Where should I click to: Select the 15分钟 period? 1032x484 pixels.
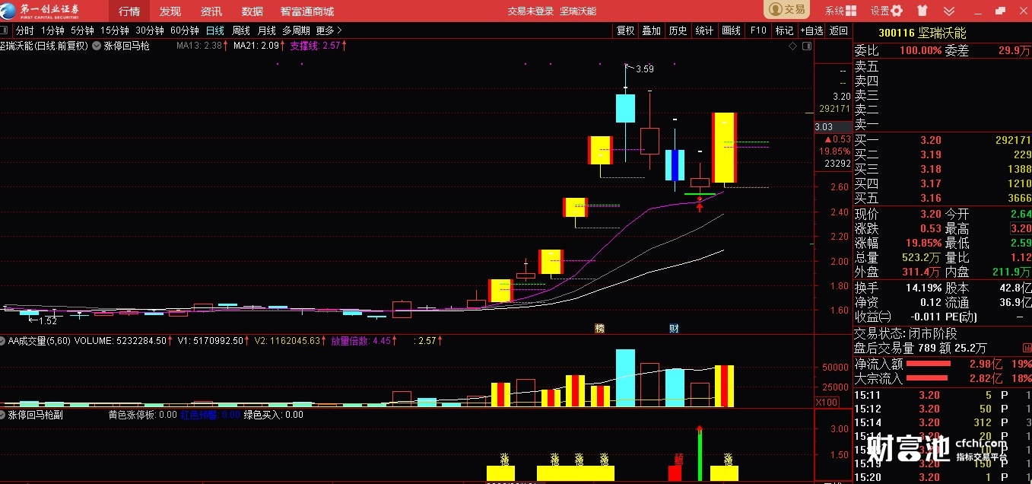[x=115, y=30]
